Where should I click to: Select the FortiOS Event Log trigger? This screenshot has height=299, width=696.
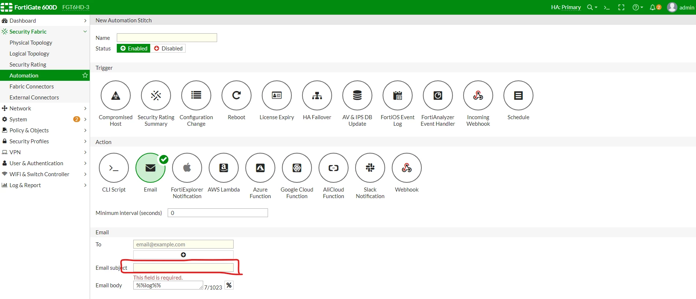(x=398, y=95)
